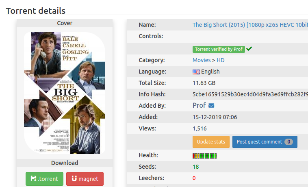The width and height of the screenshot is (308, 187).
Task: Select the views count 1,516
Action: tap(200, 128)
